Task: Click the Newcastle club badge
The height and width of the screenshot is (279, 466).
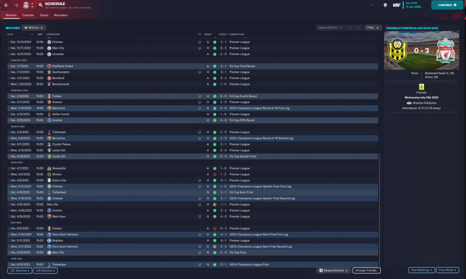Action: [x=49, y=168]
